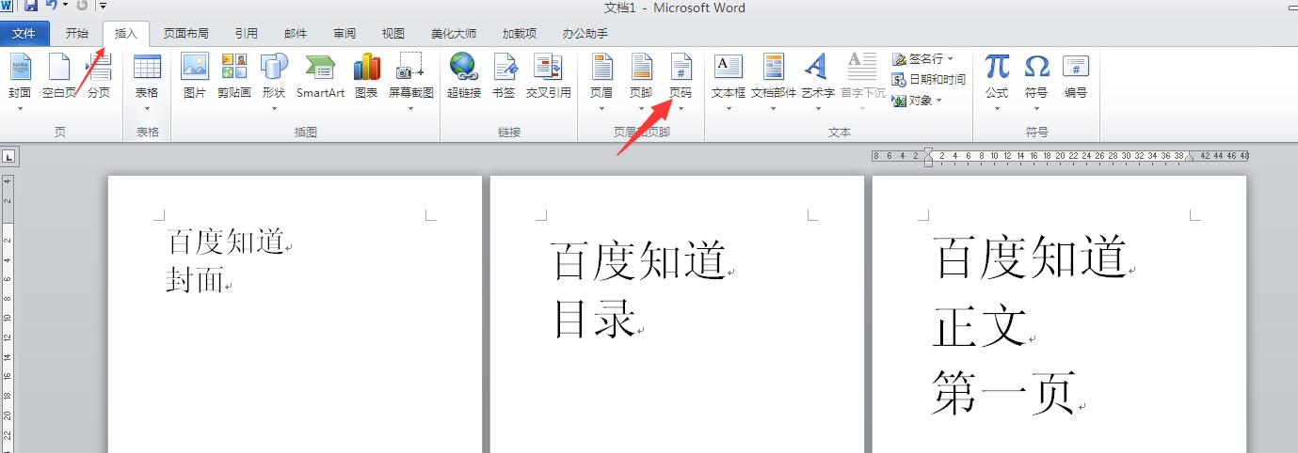1298x453 pixels.
Task: Click the 对象 object button
Action: (917, 100)
